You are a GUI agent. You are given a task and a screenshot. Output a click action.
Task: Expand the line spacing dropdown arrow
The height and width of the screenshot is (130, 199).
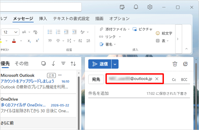(x=74, y=41)
